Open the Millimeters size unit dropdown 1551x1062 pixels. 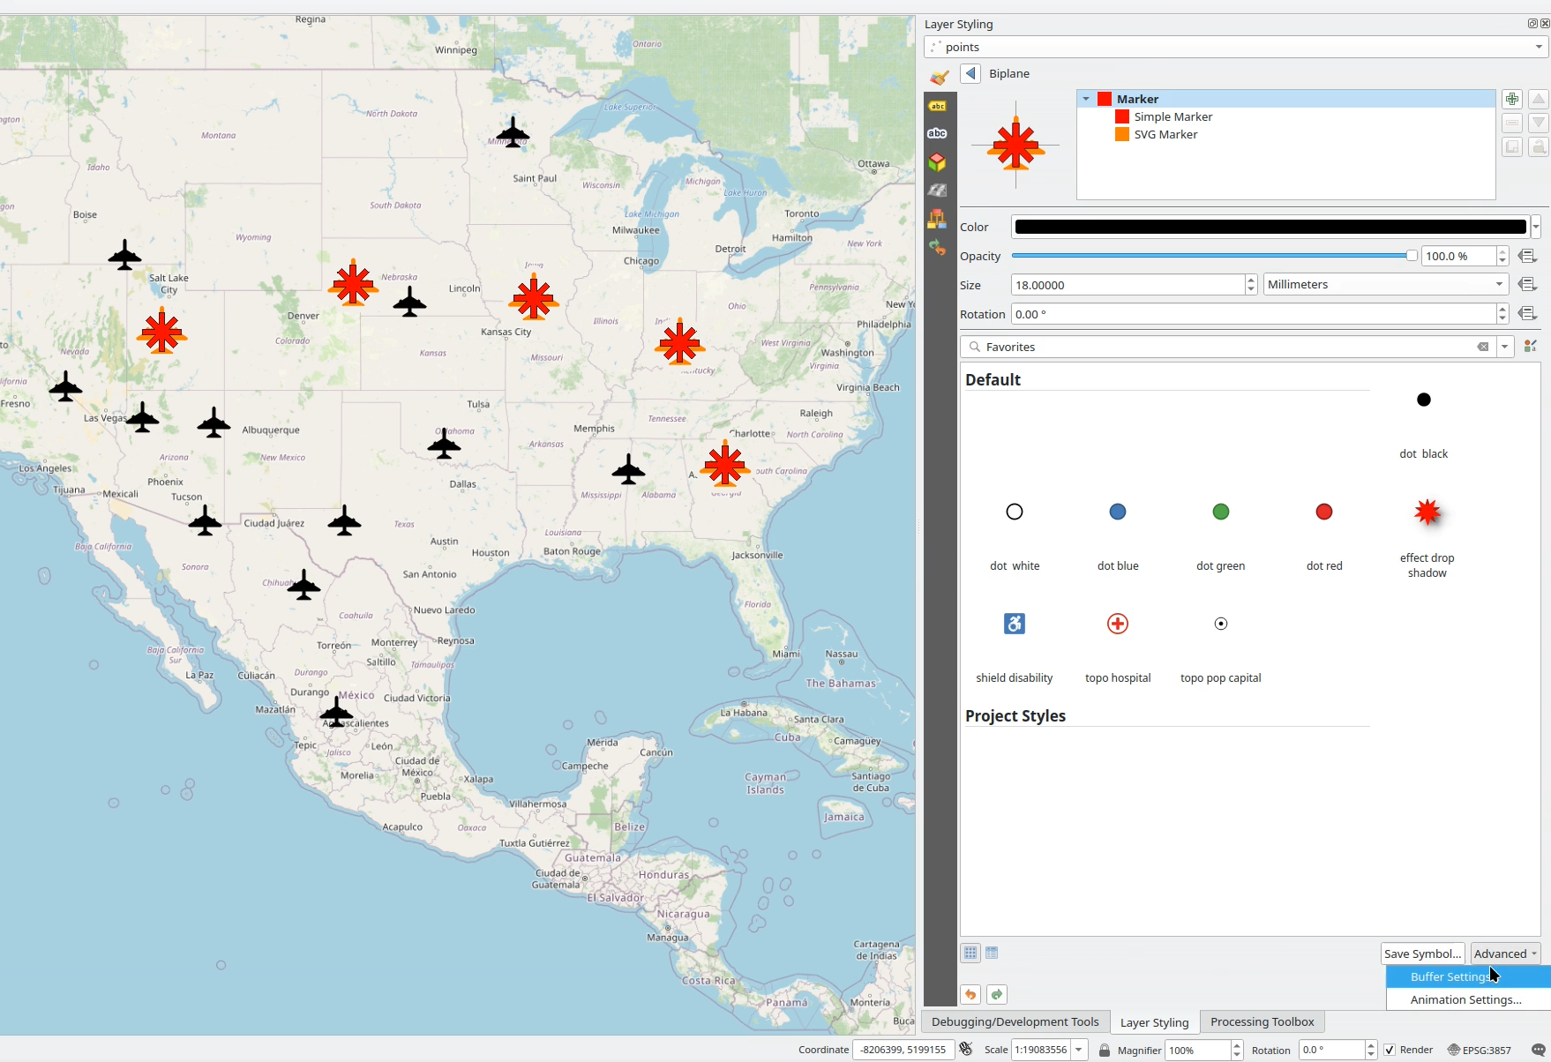coord(1385,284)
